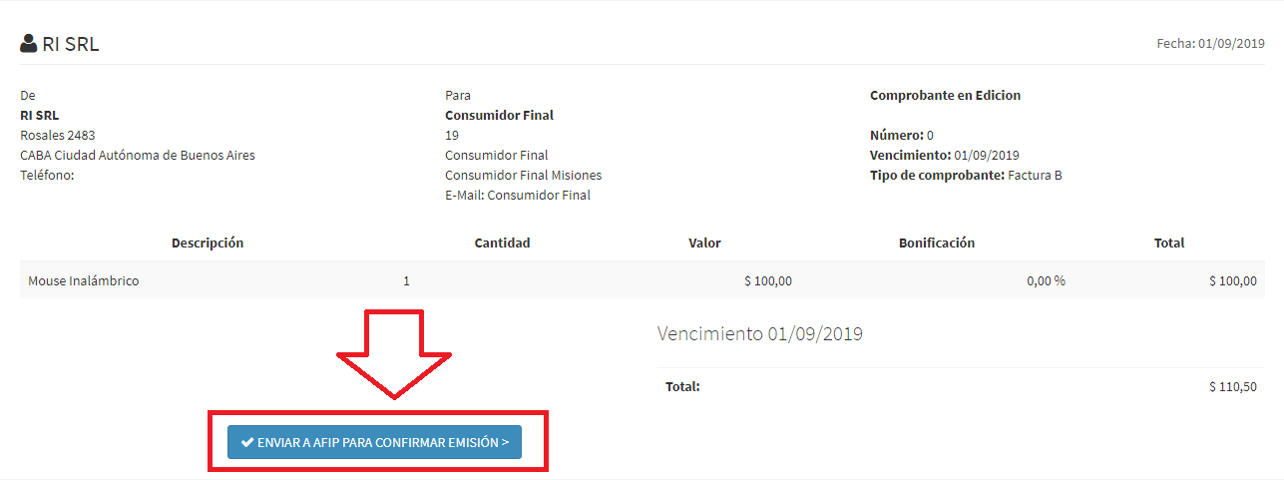The height and width of the screenshot is (480, 1284).
Task: Click Enviar a AFIP para confirmar emisión
Action: tap(374, 442)
